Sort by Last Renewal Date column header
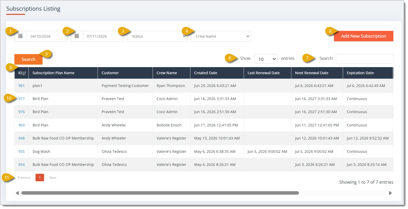This screenshot has height=209, width=408. click(267, 73)
